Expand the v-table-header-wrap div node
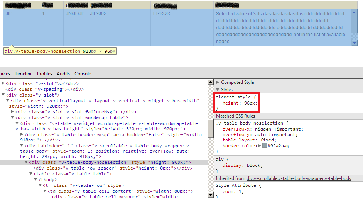 click(22, 135)
